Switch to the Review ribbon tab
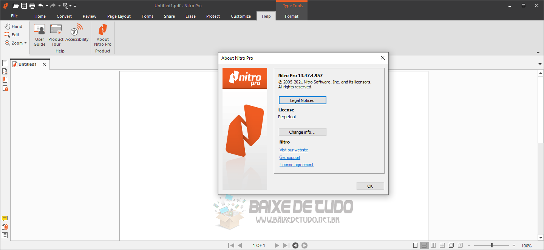This screenshot has height=250, width=544. tap(90, 16)
